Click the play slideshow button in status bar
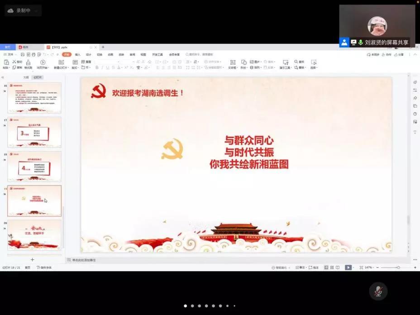The image size is (420, 315). [348, 267]
